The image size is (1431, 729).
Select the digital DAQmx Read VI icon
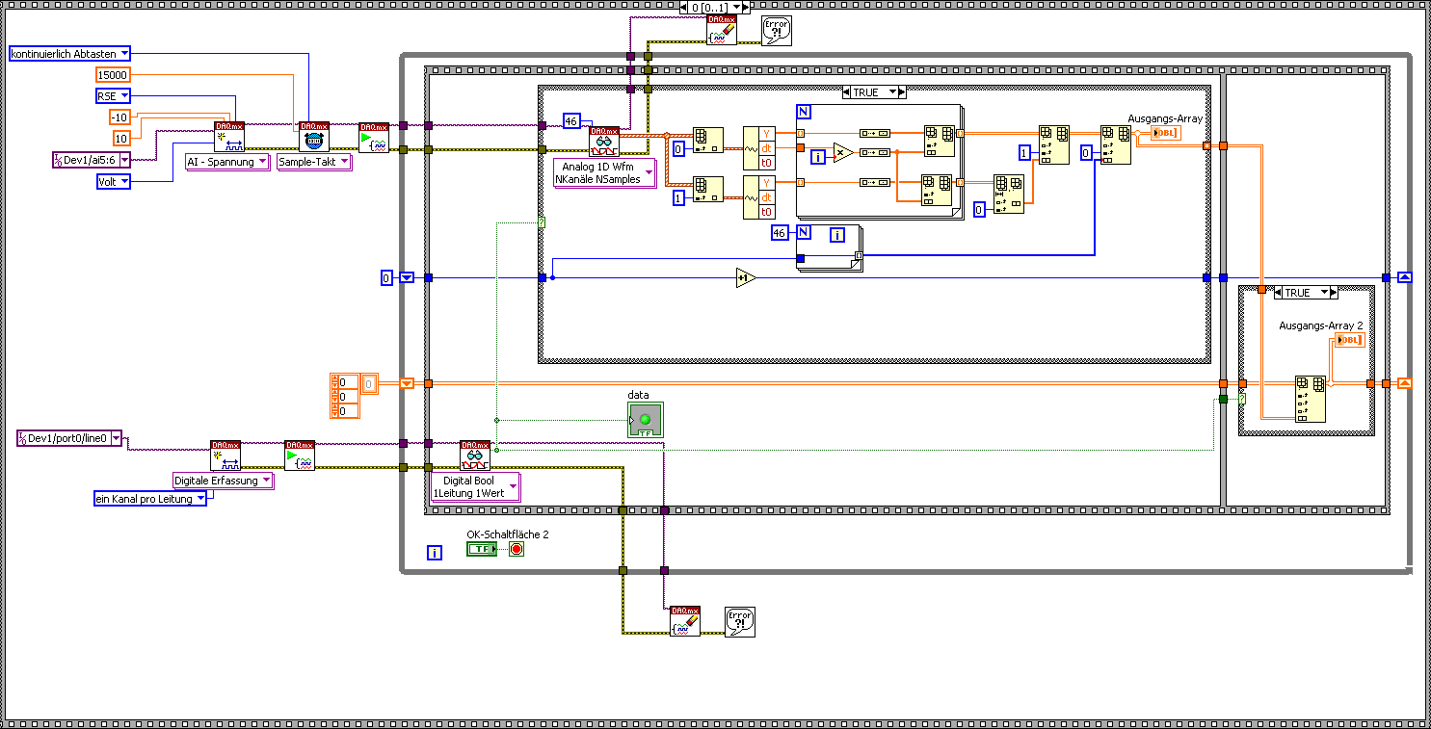[475, 456]
